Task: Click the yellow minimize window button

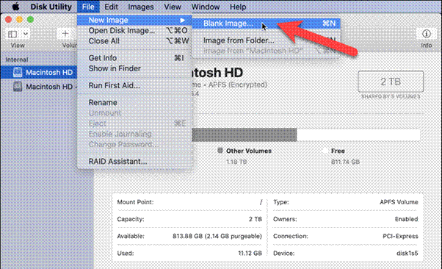Action: click(x=19, y=19)
